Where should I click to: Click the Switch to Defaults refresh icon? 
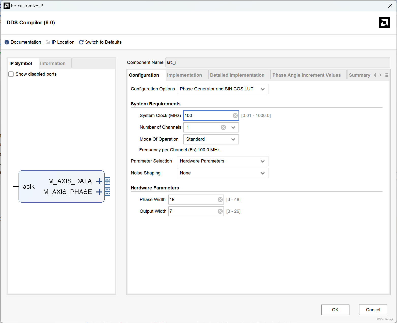(81, 42)
